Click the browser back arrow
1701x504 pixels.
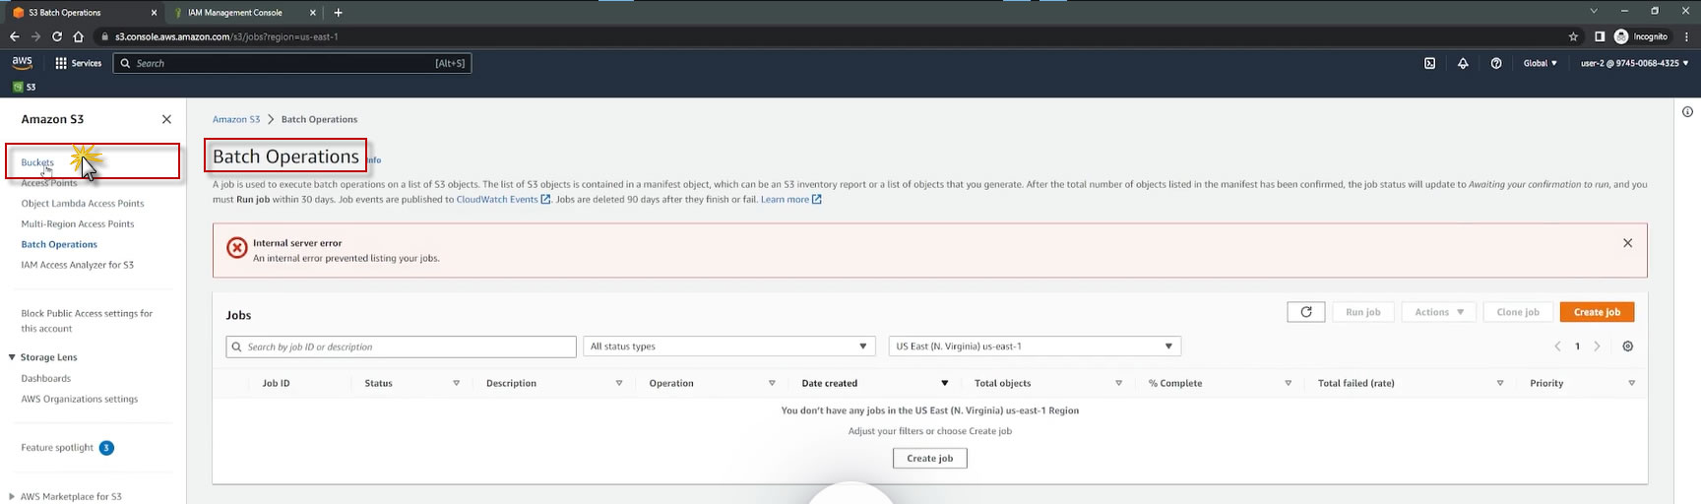(x=14, y=36)
